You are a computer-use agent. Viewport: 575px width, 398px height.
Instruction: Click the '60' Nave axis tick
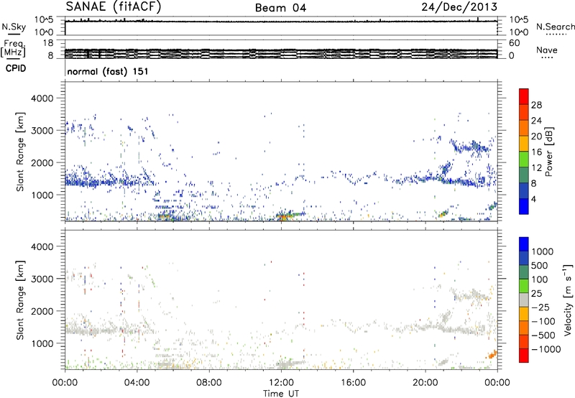click(x=514, y=43)
